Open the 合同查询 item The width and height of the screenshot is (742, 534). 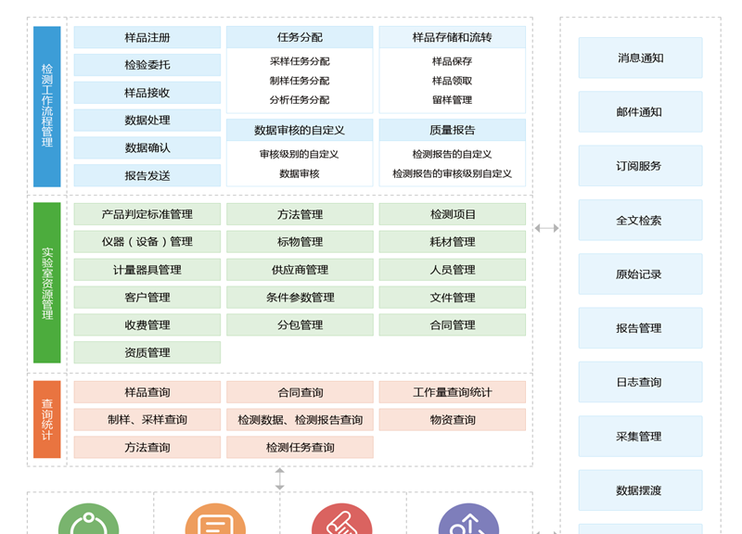299,391
